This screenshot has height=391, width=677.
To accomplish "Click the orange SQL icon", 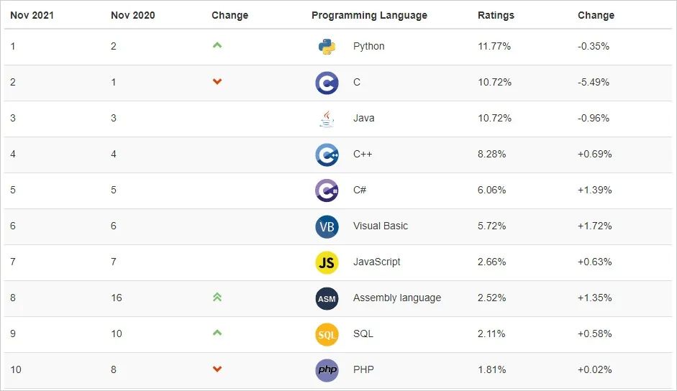I will (327, 334).
